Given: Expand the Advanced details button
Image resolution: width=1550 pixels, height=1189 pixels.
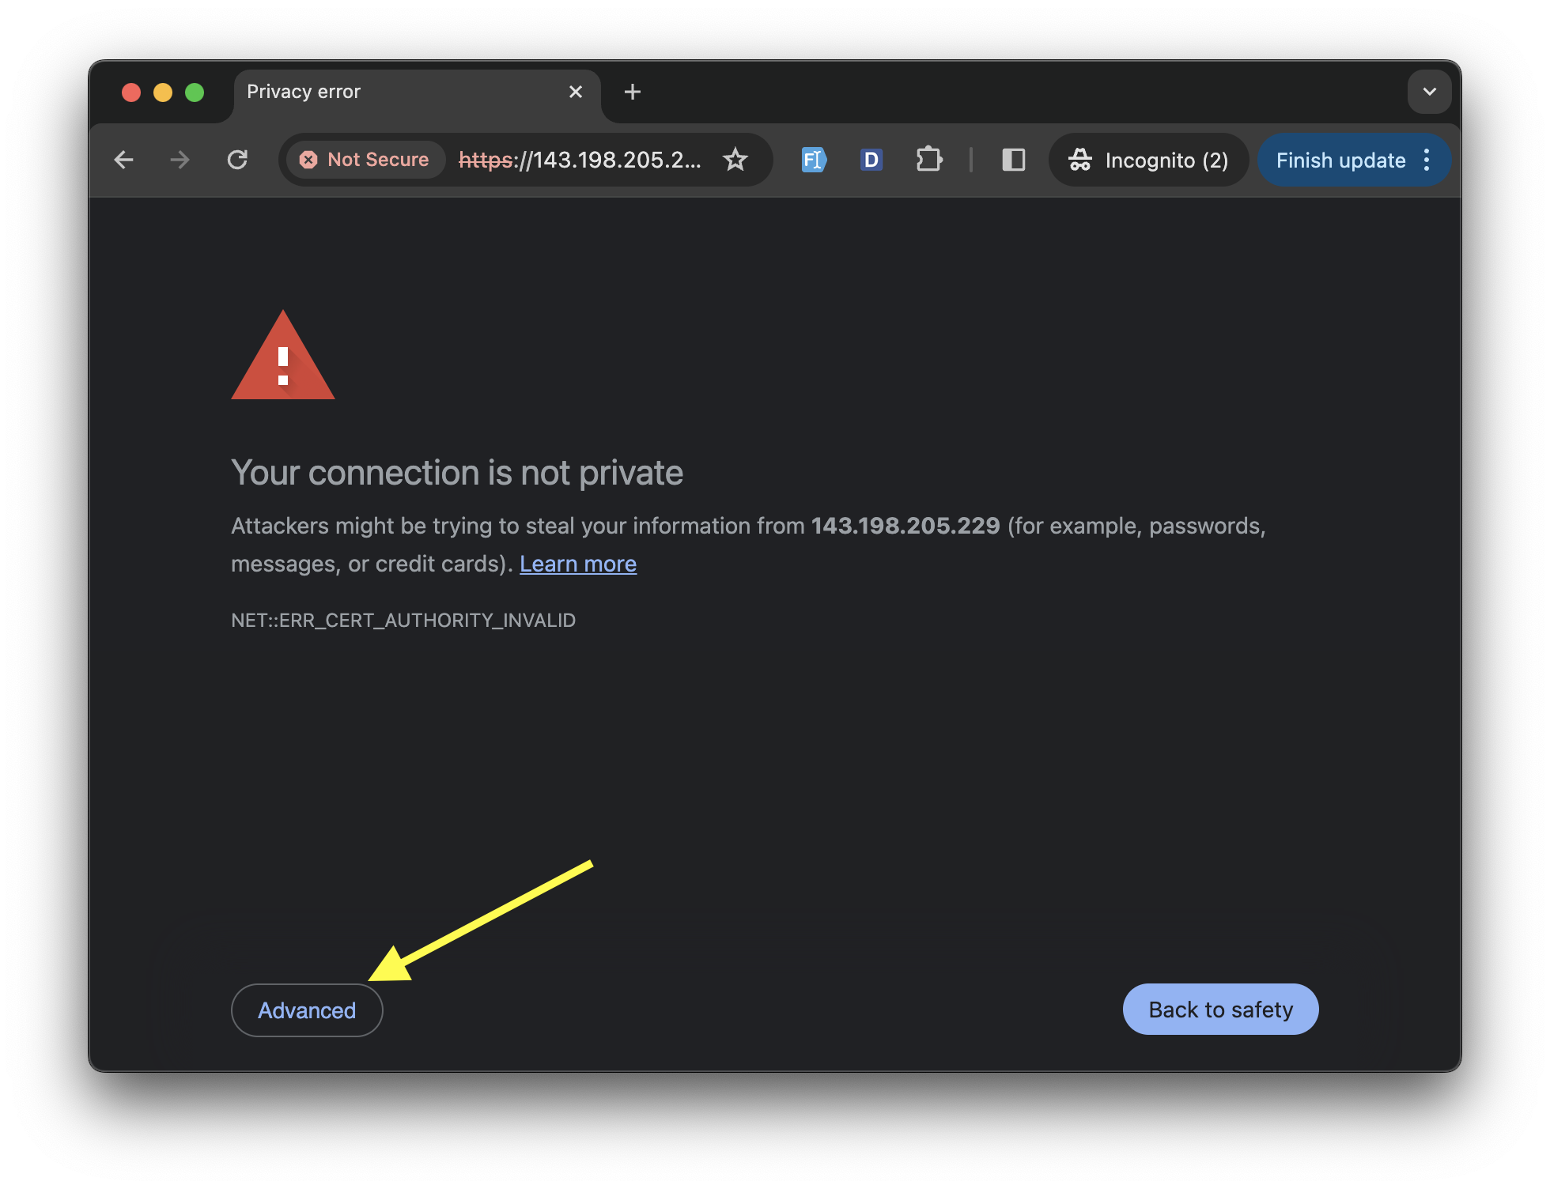Looking at the screenshot, I should point(307,1010).
